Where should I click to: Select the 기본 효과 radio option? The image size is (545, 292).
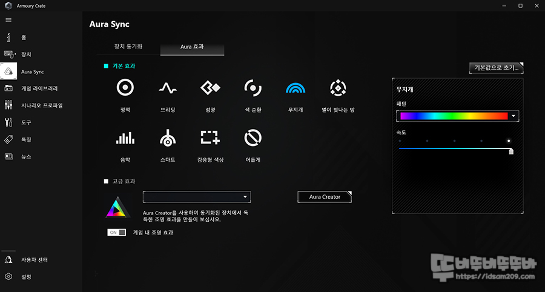tap(106, 66)
